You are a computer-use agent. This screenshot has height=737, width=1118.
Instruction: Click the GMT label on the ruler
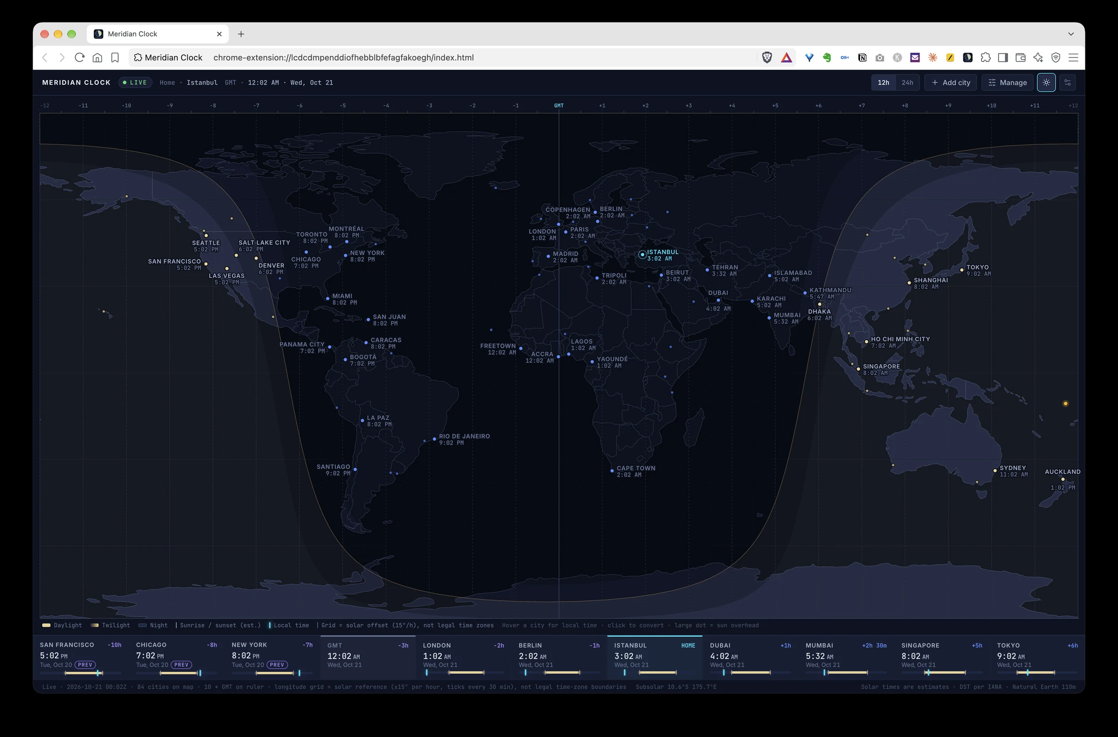tap(558, 105)
